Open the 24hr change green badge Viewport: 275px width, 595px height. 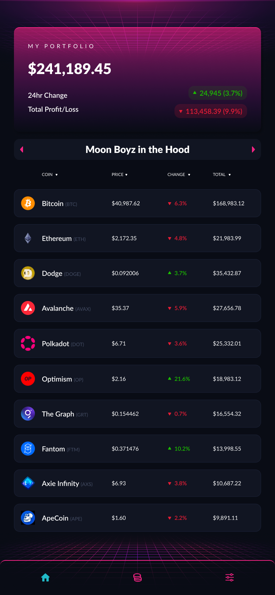click(x=218, y=93)
